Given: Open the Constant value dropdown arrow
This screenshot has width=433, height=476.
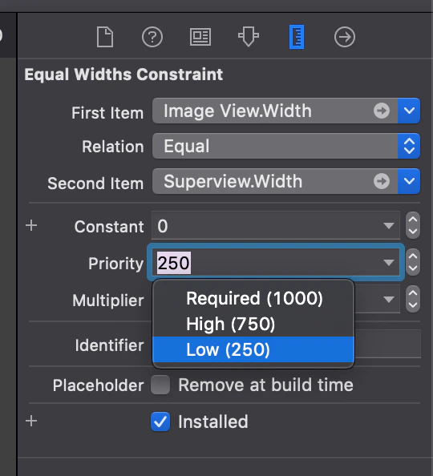Looking at the screenshot, I should pyautogui.click(x=389, y=226).
